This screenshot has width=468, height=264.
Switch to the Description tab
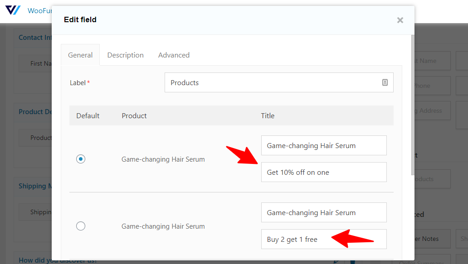coord(125,55)
